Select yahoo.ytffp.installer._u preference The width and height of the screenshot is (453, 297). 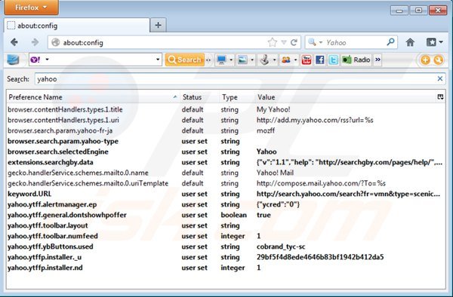click(x=226, y=257)
